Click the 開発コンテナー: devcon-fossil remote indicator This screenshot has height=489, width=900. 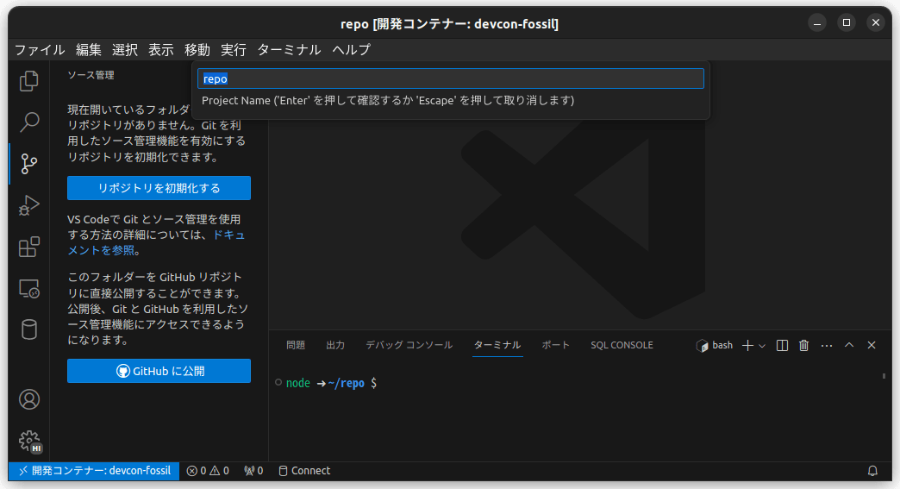(x=94, y=471)
